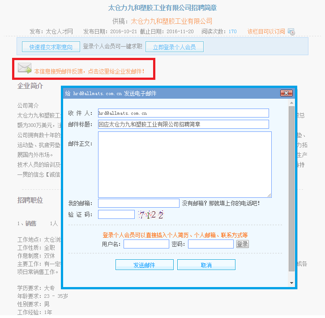
Task: Click the 立即登录个人会员 button
Action: click(x=174, y=47)
